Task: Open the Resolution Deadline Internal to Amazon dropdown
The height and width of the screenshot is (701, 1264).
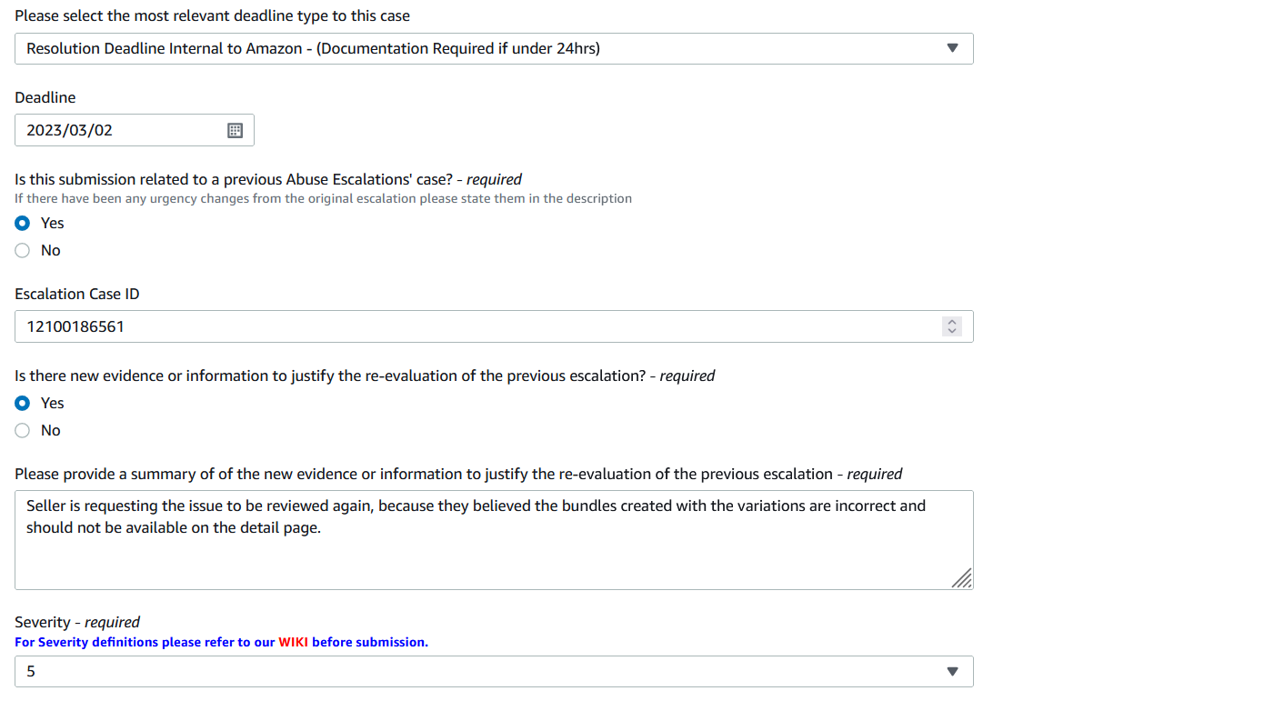Action: point(494,48)
